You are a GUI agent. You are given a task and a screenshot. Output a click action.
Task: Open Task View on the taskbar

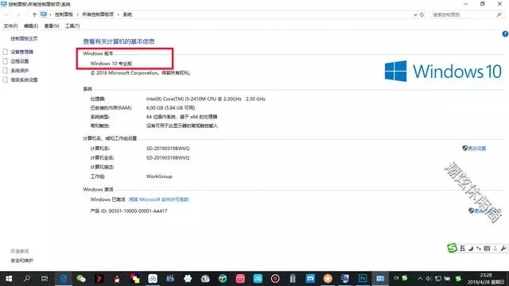tap(45, 279)
